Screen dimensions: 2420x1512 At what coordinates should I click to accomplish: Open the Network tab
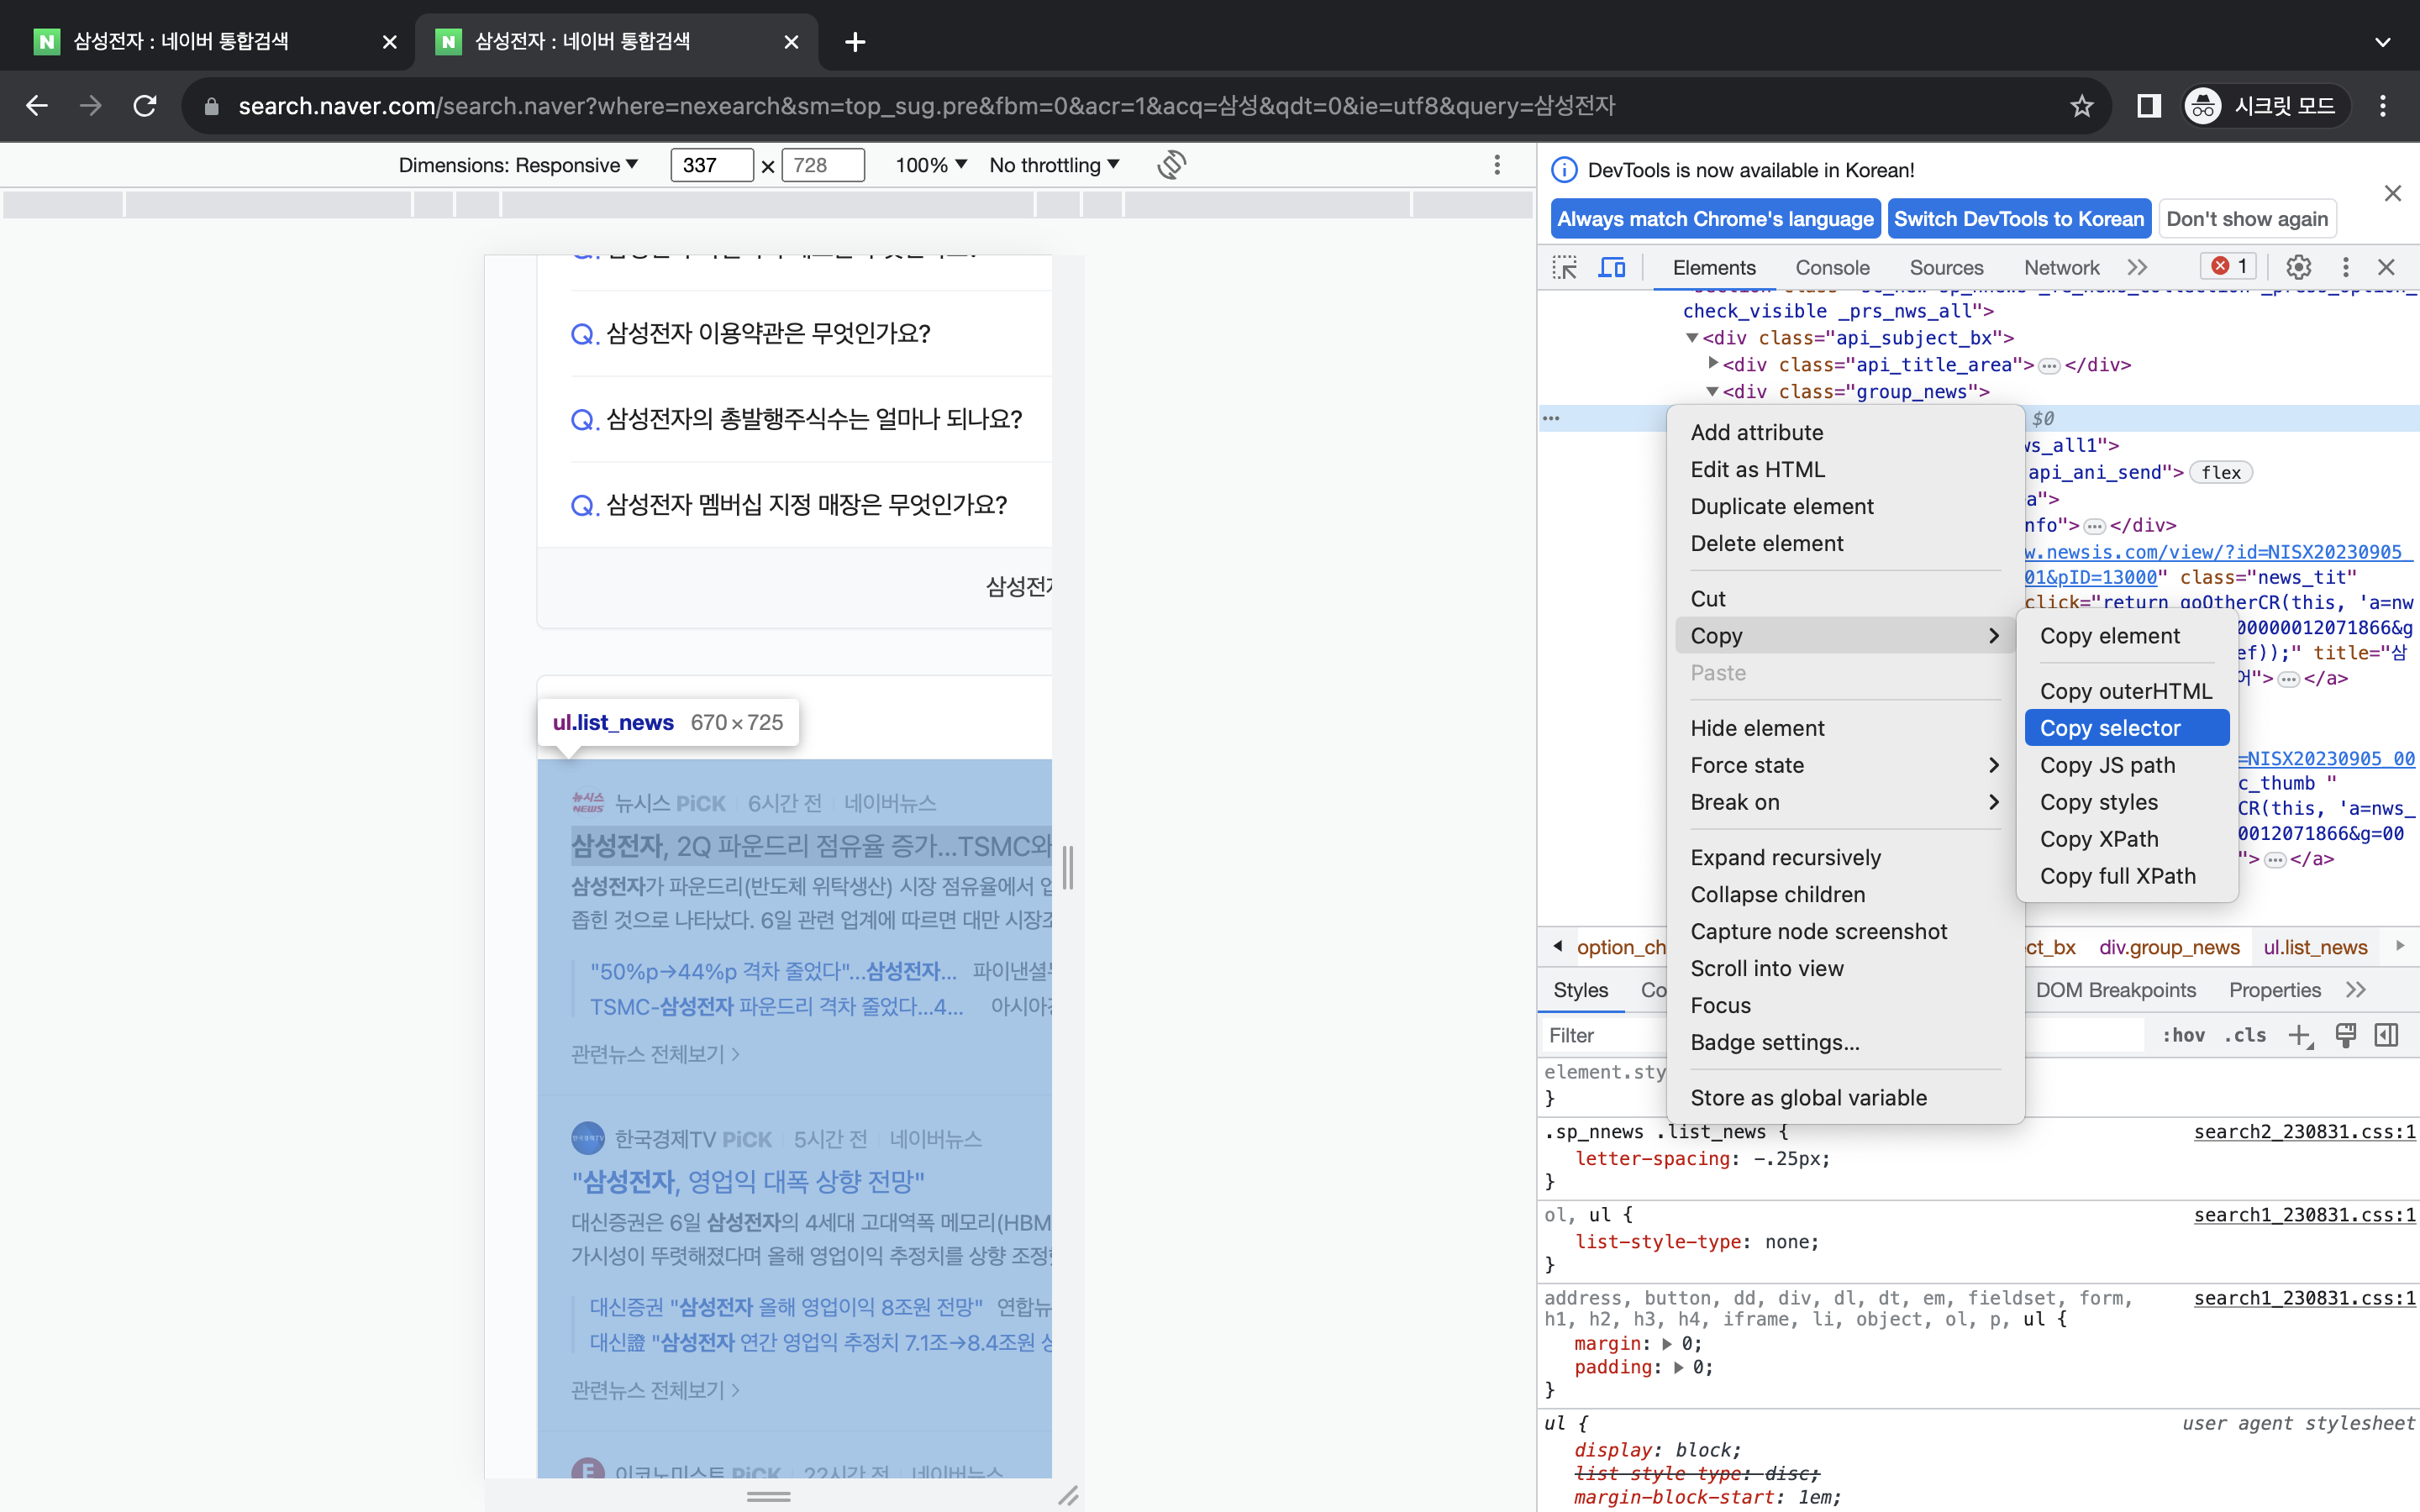click(2061, 267)
